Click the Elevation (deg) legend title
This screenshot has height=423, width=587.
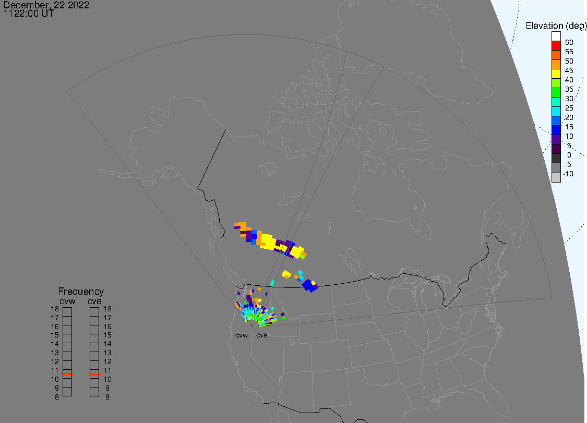pyautogui.click(x=556, y=26)
